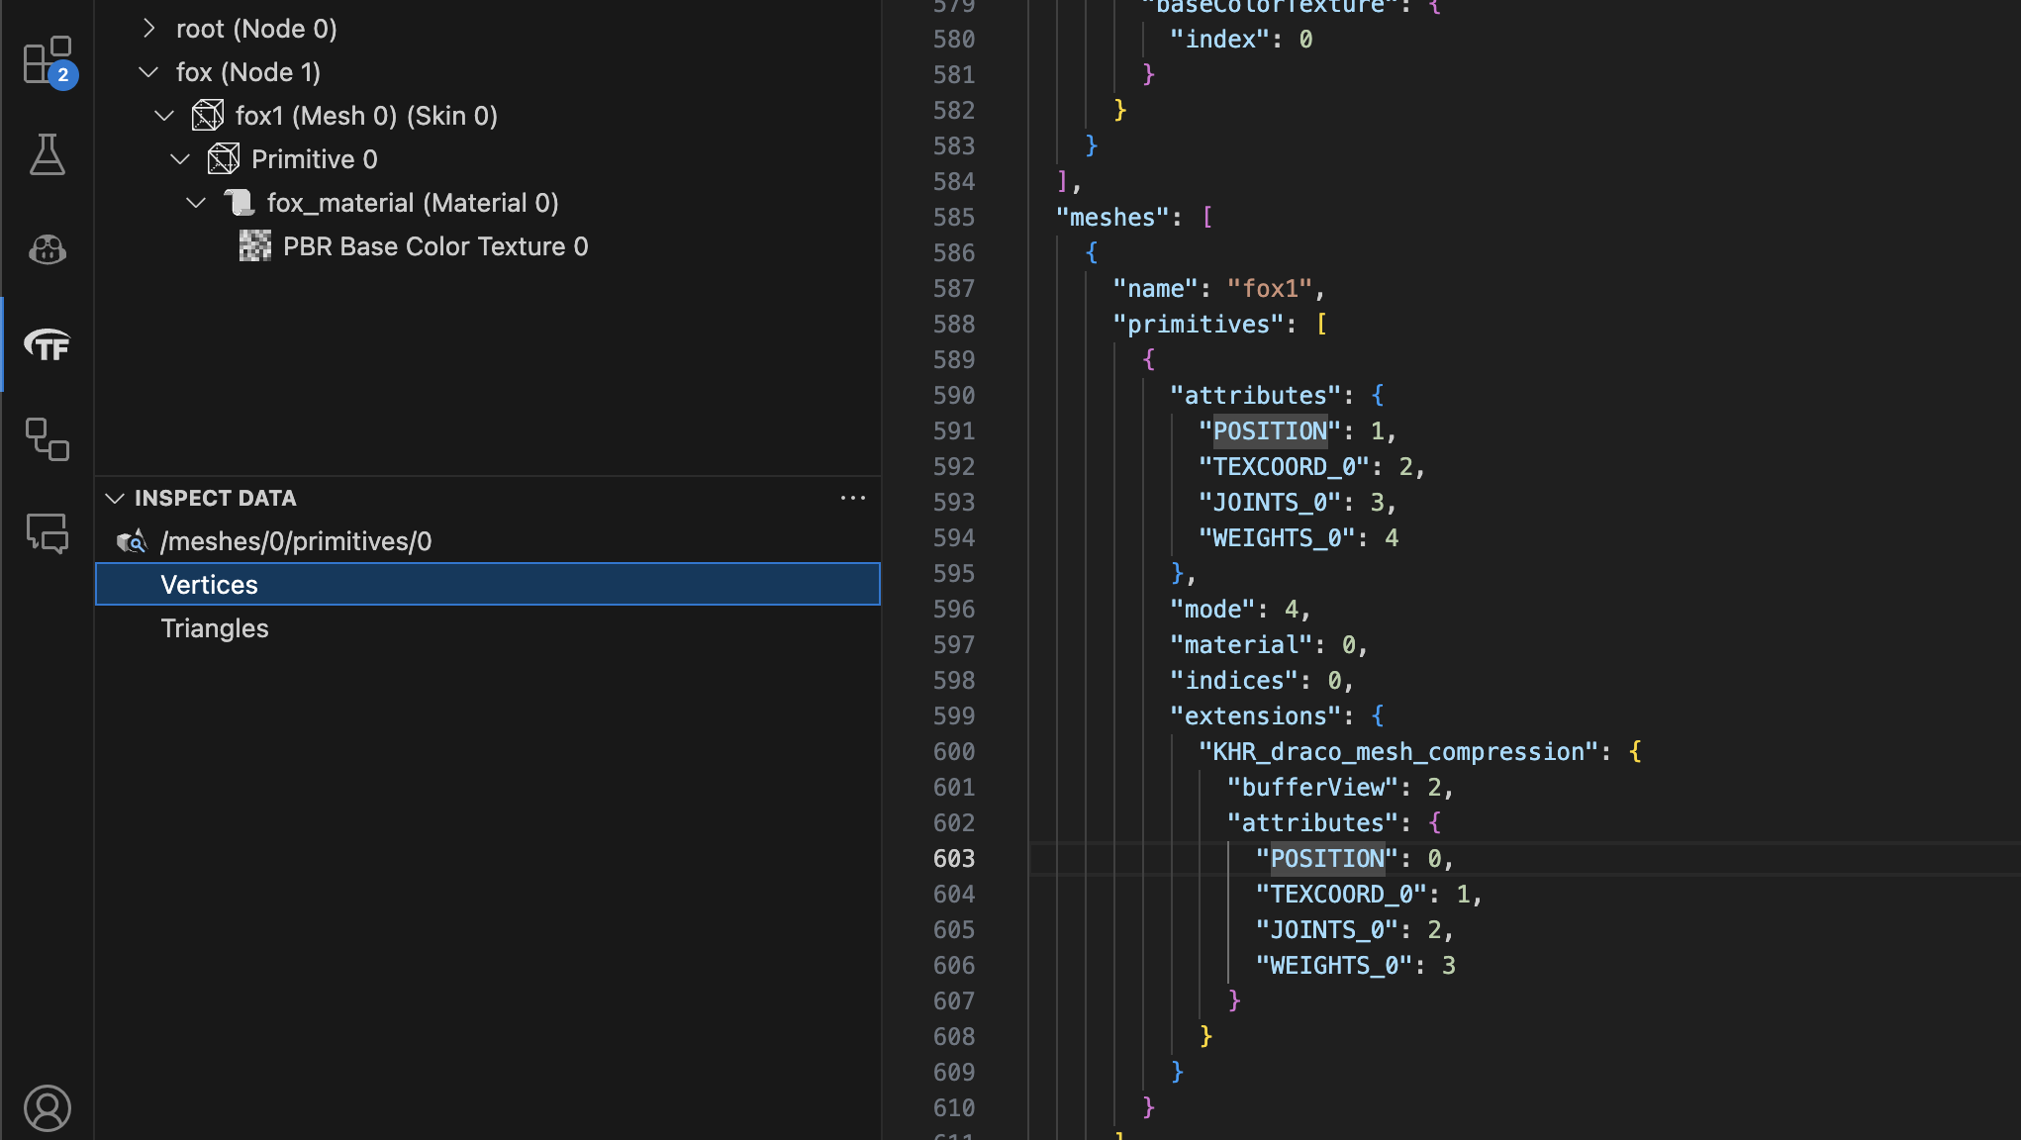Image resolution: width=2021 pixels, height=1140 pixels.
Task: Collapse Primitive 0 under fox1 mesh
Action: [180, 158]
